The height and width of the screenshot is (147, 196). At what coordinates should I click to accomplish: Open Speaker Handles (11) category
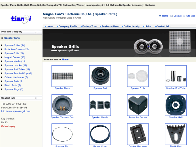tap(16, 65)
